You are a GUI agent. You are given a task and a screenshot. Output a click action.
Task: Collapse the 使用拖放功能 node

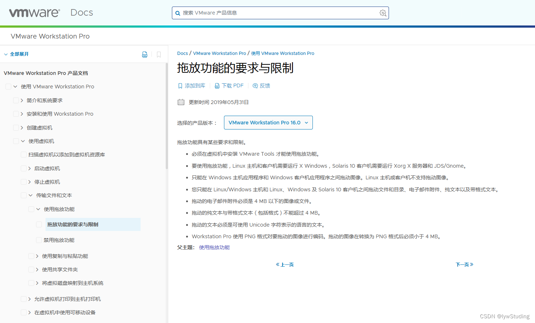(x=38, y=209)
